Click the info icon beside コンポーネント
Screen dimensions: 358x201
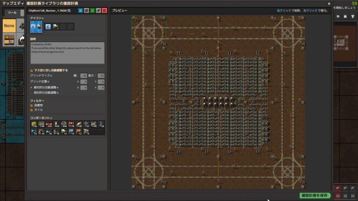click(x=51, y=118)
